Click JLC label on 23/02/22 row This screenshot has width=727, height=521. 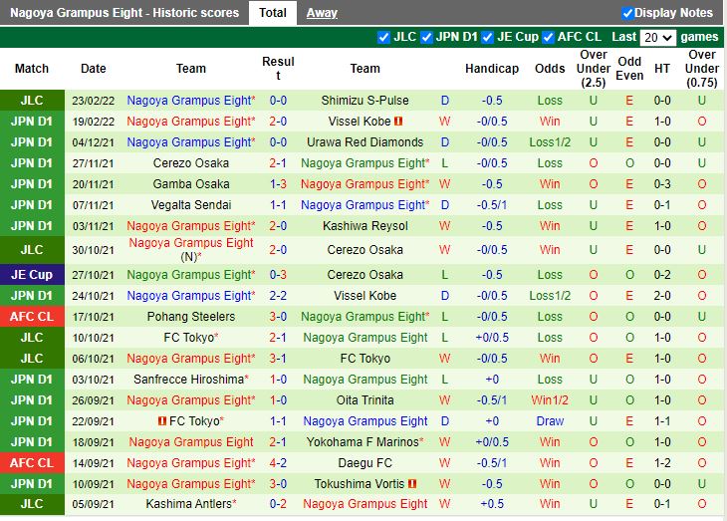pyautogui.click(x=32, y=101)
